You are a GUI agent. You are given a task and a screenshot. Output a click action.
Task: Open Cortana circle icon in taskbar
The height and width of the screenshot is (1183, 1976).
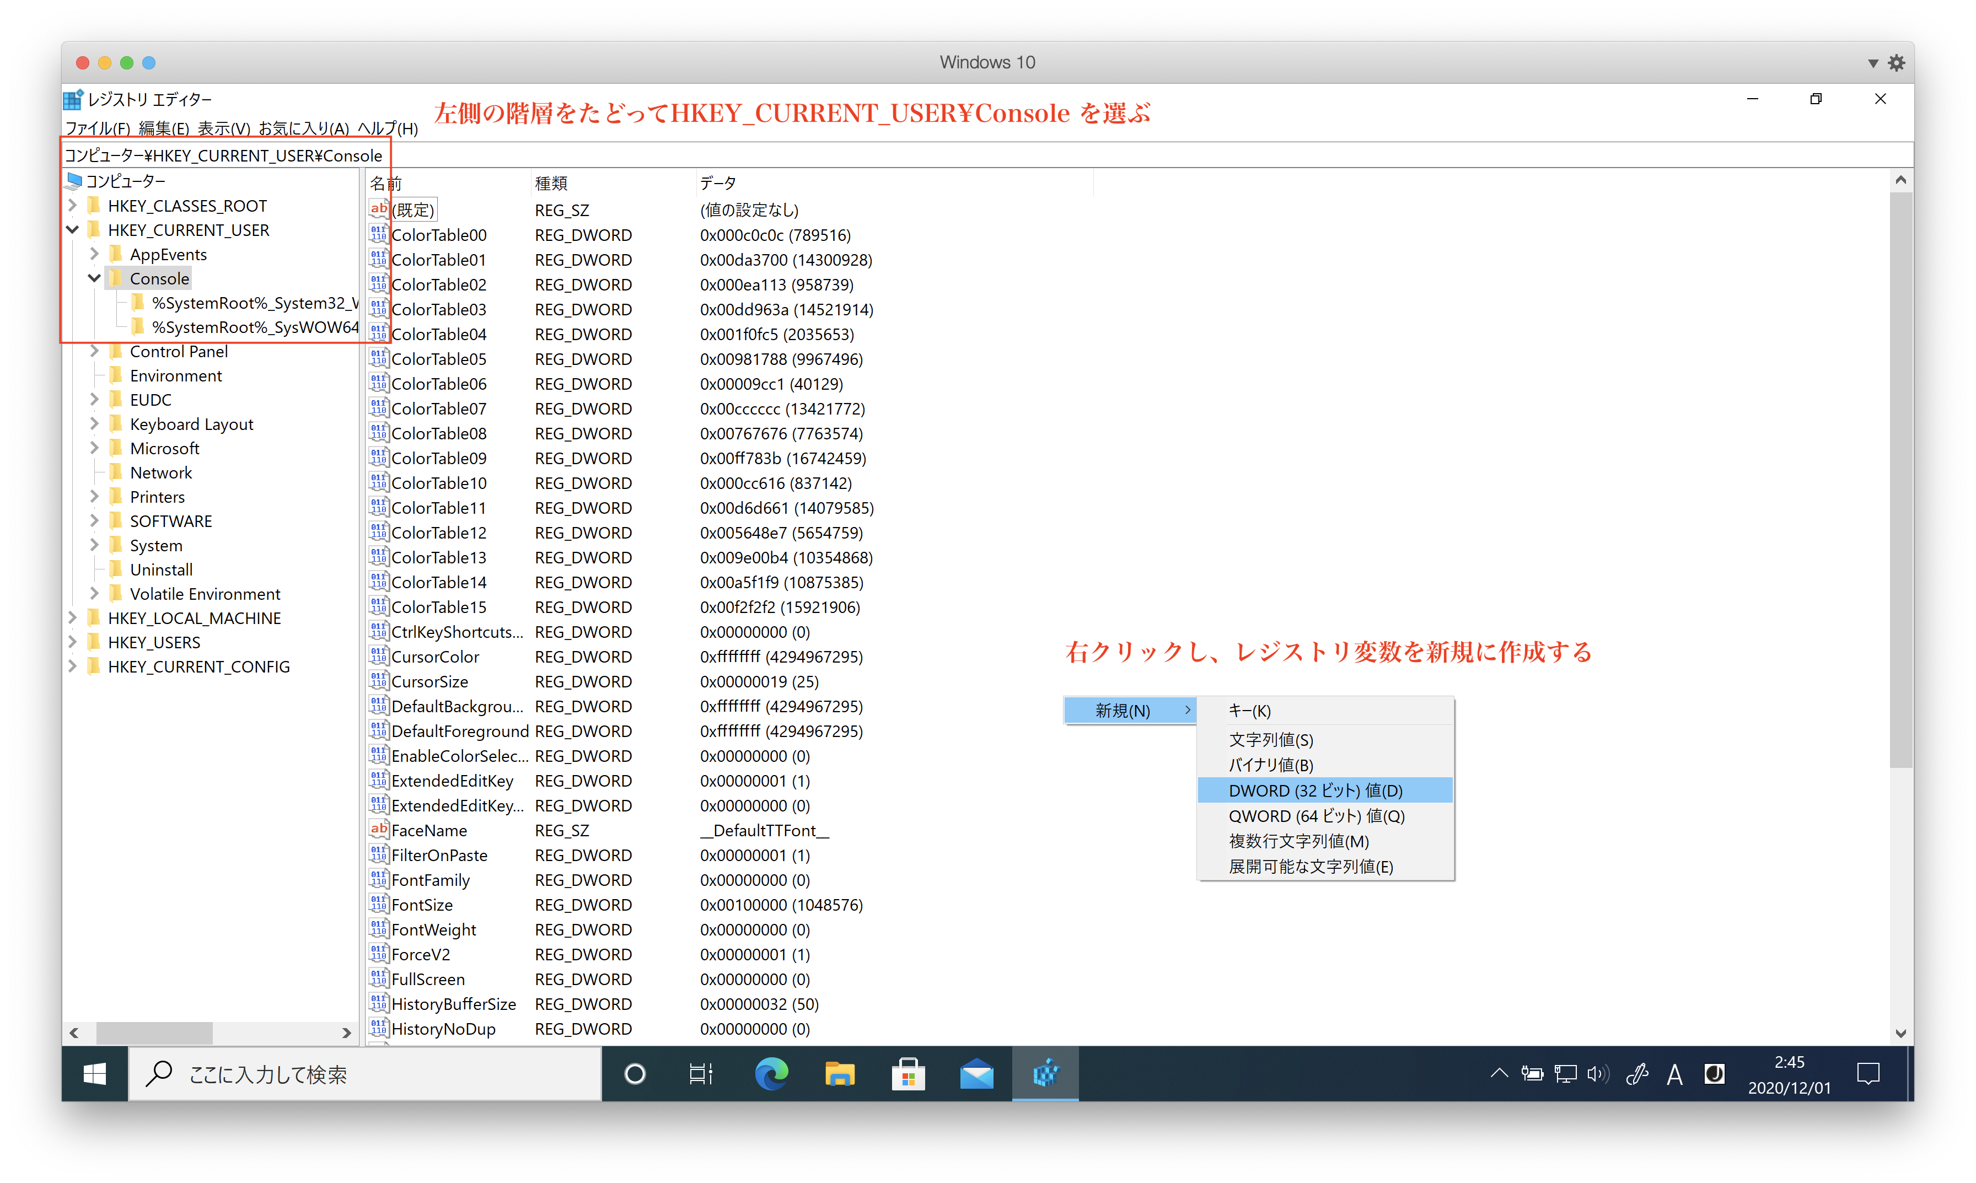tap(635, 1074)
